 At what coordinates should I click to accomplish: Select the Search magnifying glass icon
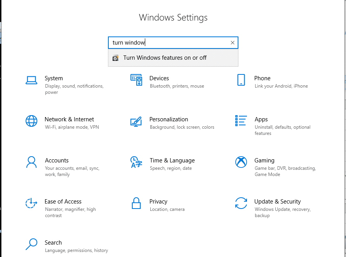(31, 244)
